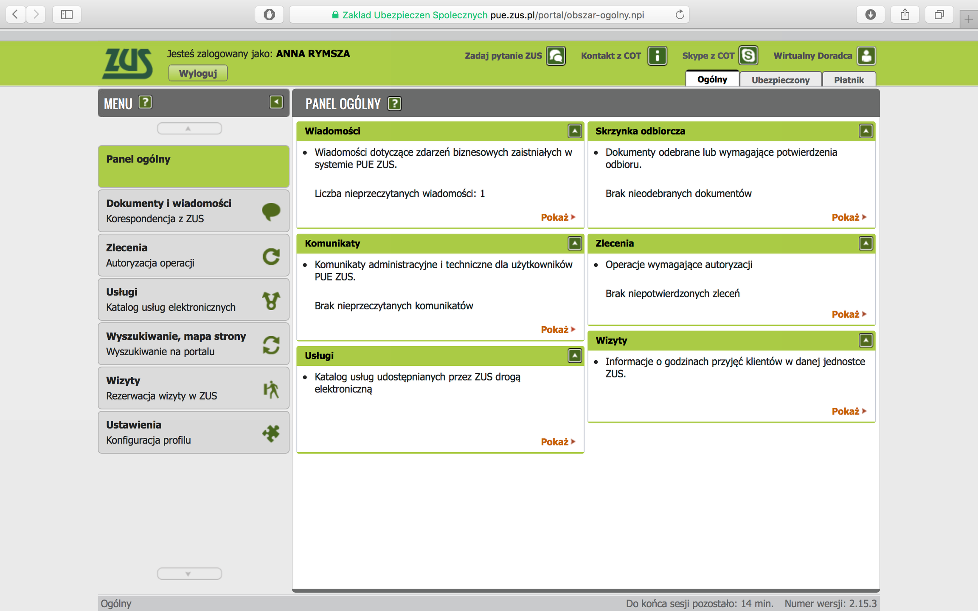
Task: Click Pokaż in Skrzynka odbiorcza panel
Action: (849, 217)
